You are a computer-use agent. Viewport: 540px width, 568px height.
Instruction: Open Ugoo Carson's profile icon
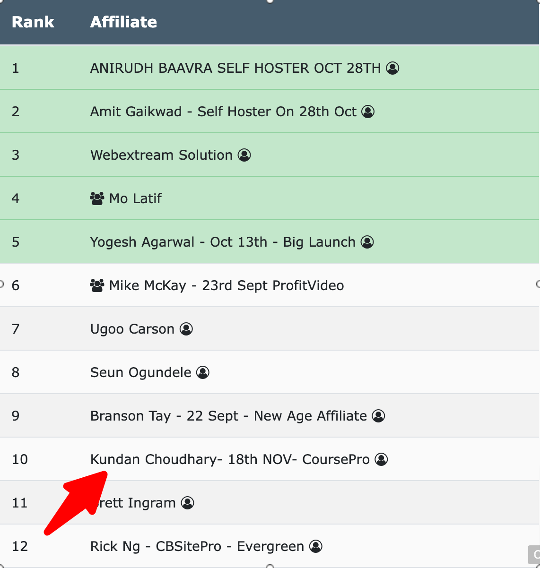[186, 329]
